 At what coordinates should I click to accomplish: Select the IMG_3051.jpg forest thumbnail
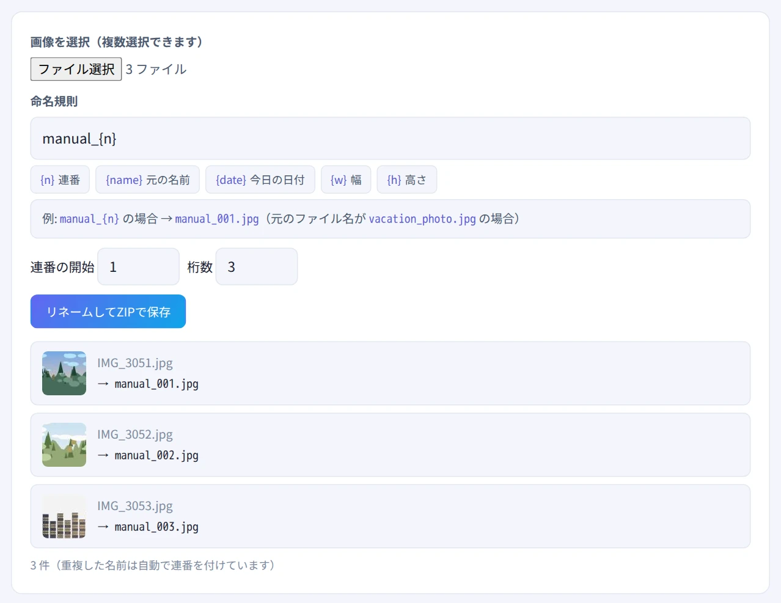[x=64, y=373]
